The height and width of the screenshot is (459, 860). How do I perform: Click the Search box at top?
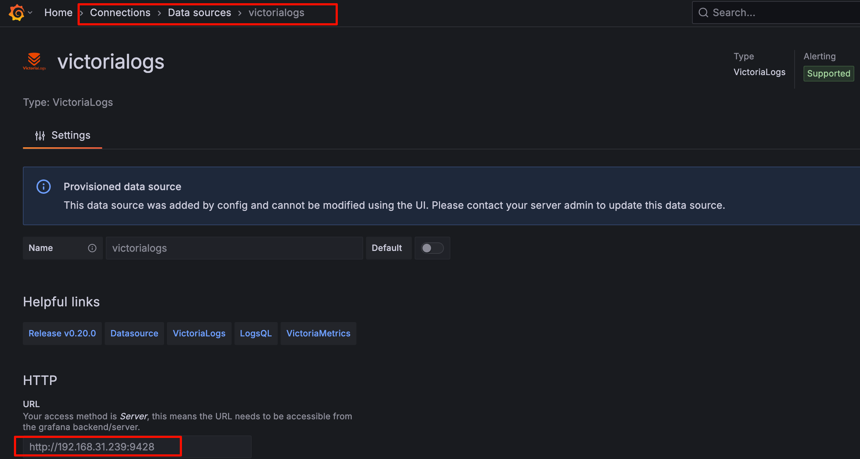pyautogui.click(x=779, y=13)
